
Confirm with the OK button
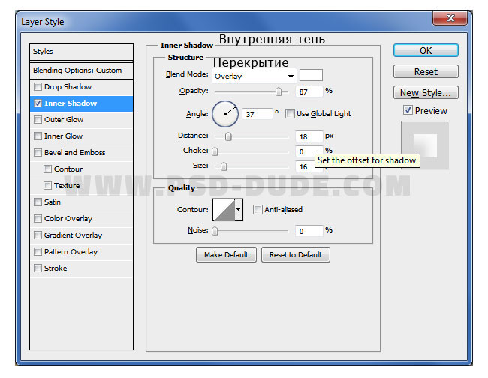[x=426, y=50]
